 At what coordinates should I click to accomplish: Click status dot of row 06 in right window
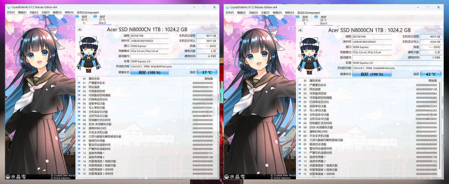point(300,106)
